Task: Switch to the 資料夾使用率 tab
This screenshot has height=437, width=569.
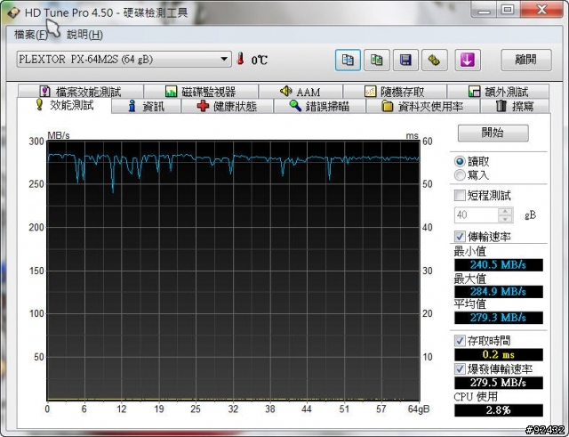Action: coord(423,107)
